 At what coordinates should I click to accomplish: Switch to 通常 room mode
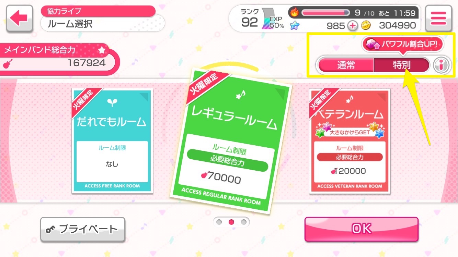click(x=346, y=65)
